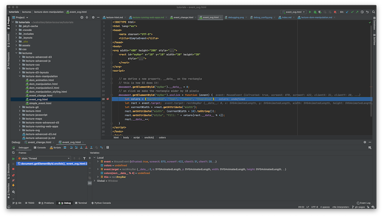Filter frames using the funnel icon

84,159
